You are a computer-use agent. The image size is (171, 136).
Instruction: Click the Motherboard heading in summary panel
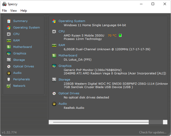(68, 55)
